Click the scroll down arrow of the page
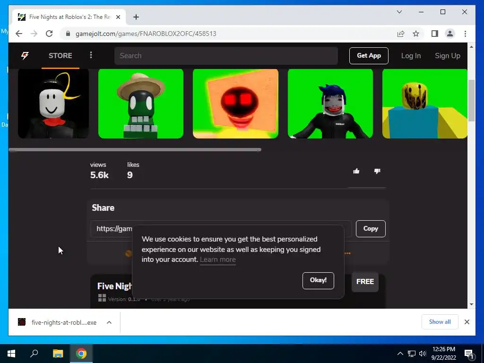The image size is (484, 363). pyautogui.click(x=471, y=304)
